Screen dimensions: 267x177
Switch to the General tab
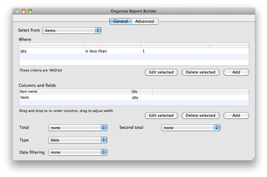tap(120, 21)
